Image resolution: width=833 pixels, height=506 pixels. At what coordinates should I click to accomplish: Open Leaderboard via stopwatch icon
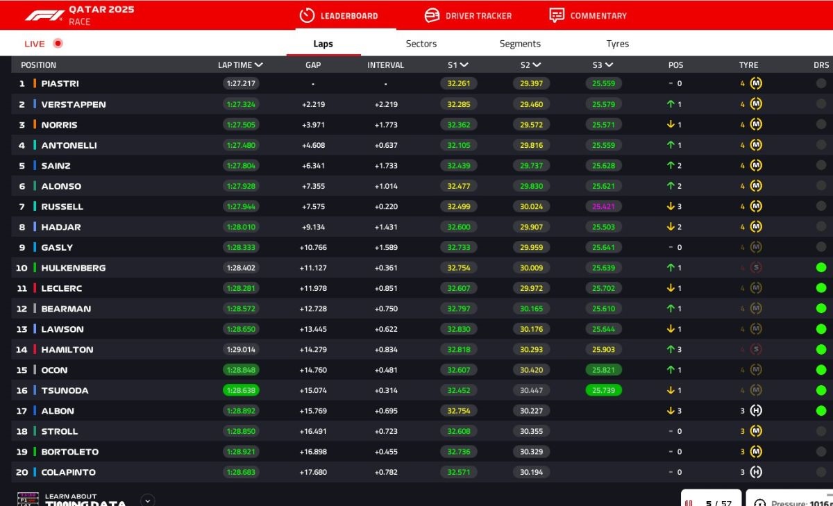pyautogui.click(x=307, y=15)
